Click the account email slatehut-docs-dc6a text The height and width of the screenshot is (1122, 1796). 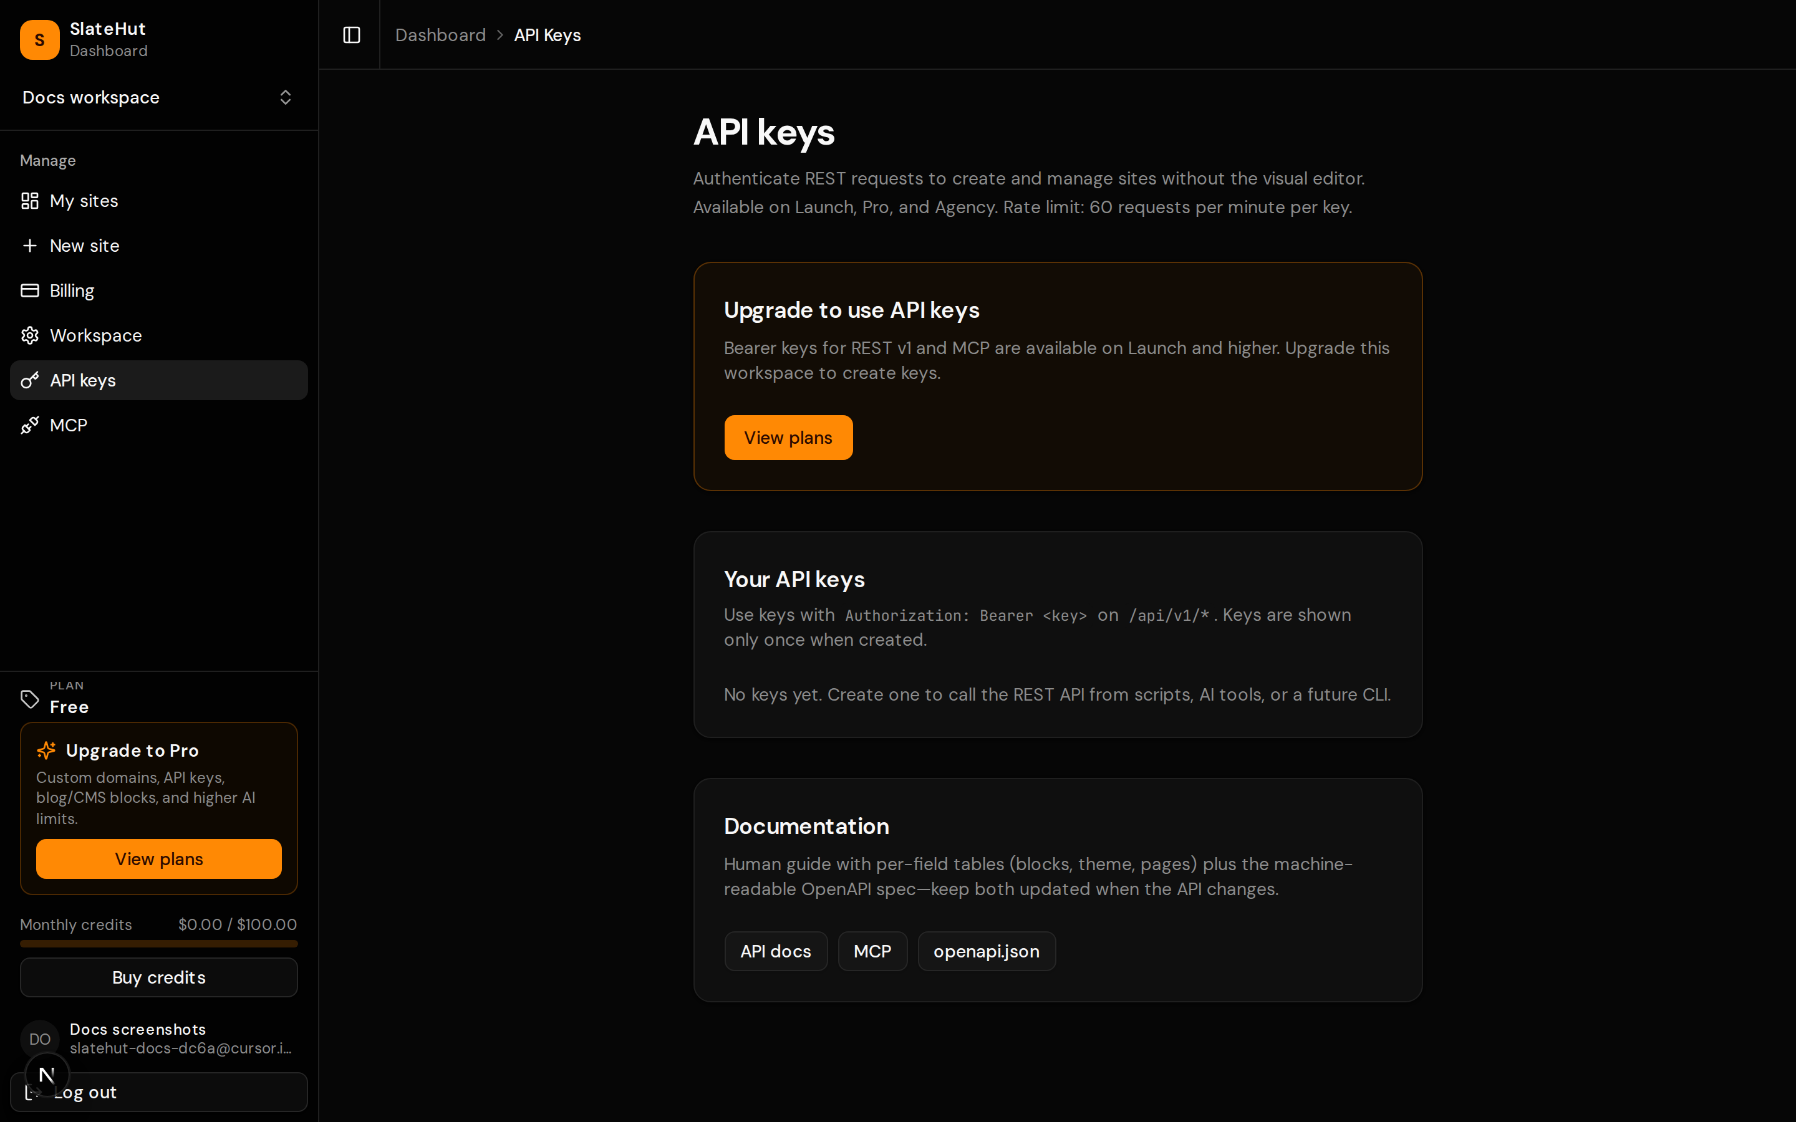click(180, 1048)
